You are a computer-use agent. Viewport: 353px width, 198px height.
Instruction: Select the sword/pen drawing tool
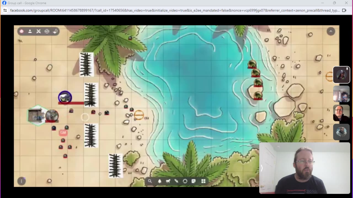(176, 181)
